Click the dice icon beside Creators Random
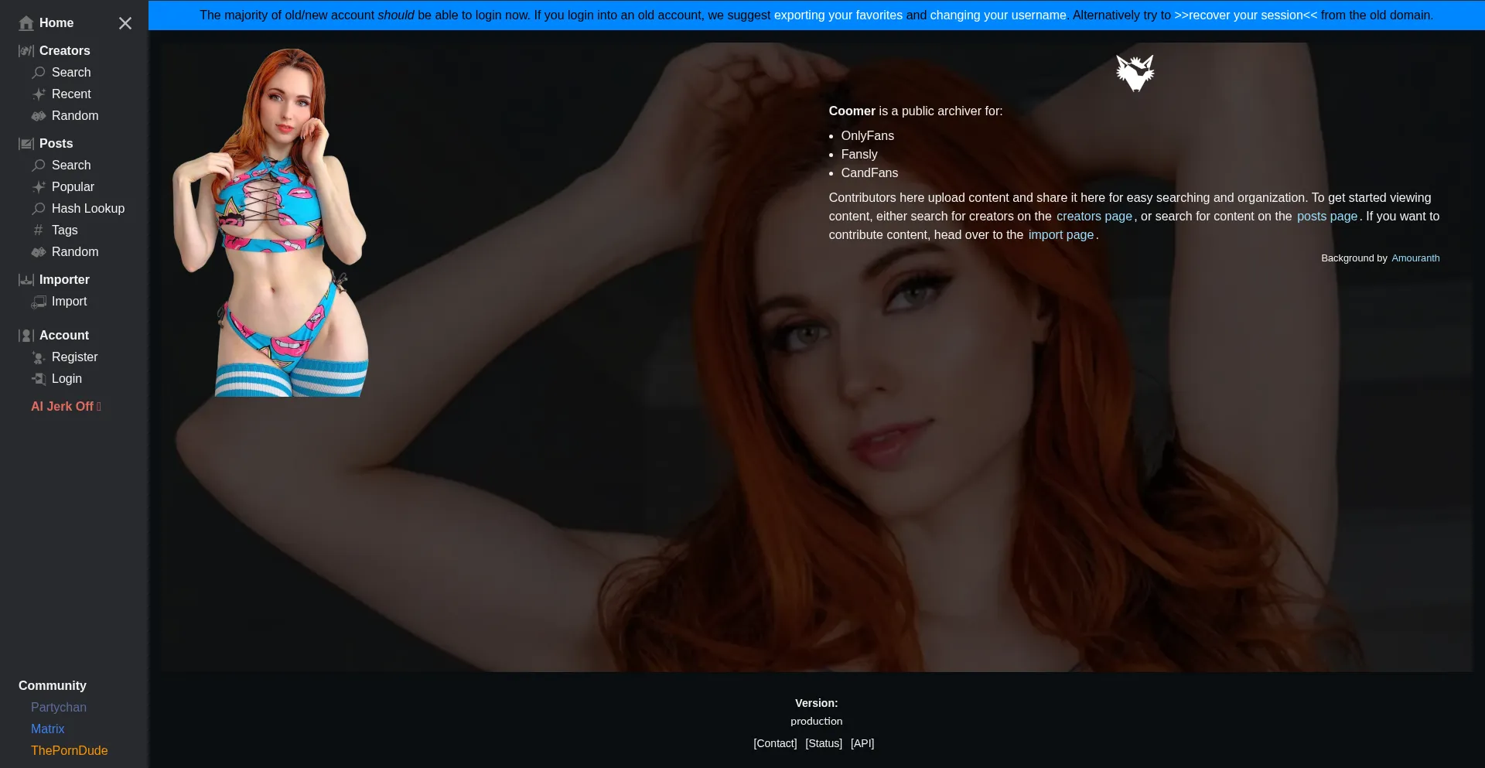The image size is (1485, 768). pos(39,116)
